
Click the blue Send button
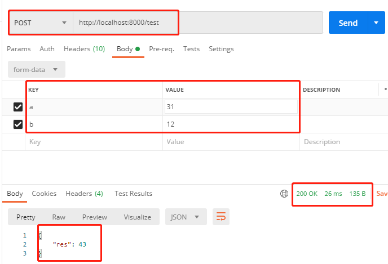coord(348,23)
